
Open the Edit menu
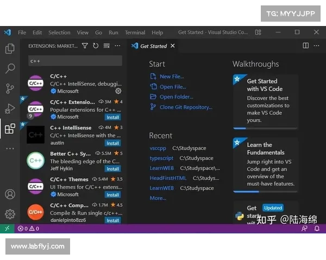(37, 32)
